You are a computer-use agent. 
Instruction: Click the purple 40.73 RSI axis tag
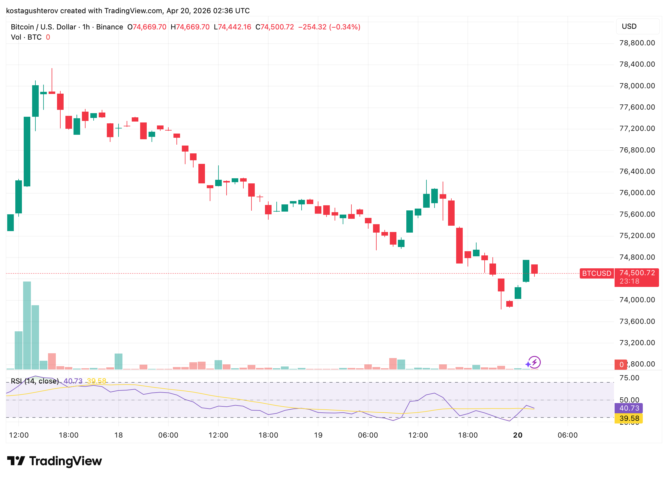[629, 408]
